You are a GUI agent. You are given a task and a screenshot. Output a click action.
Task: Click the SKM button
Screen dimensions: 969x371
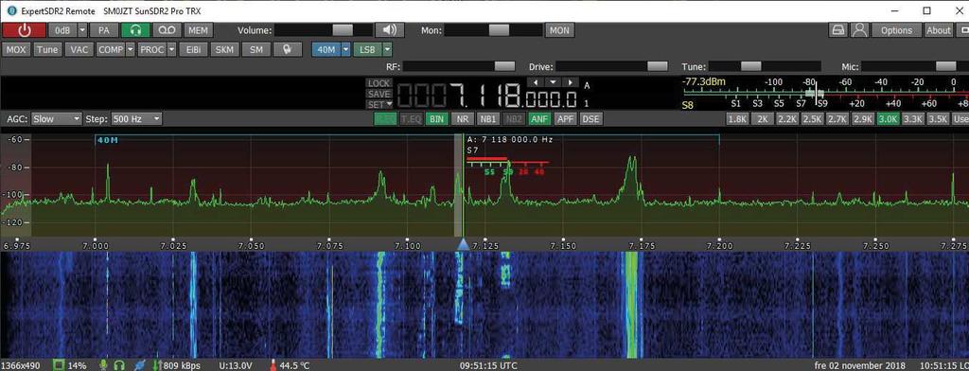click(x=224, y=49)
